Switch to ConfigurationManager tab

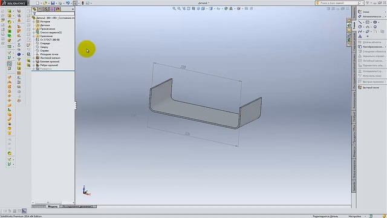point(46,9)
